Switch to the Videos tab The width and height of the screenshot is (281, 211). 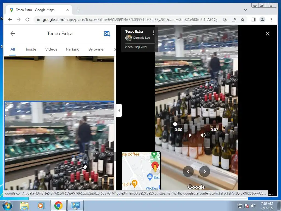coord(51,49)
